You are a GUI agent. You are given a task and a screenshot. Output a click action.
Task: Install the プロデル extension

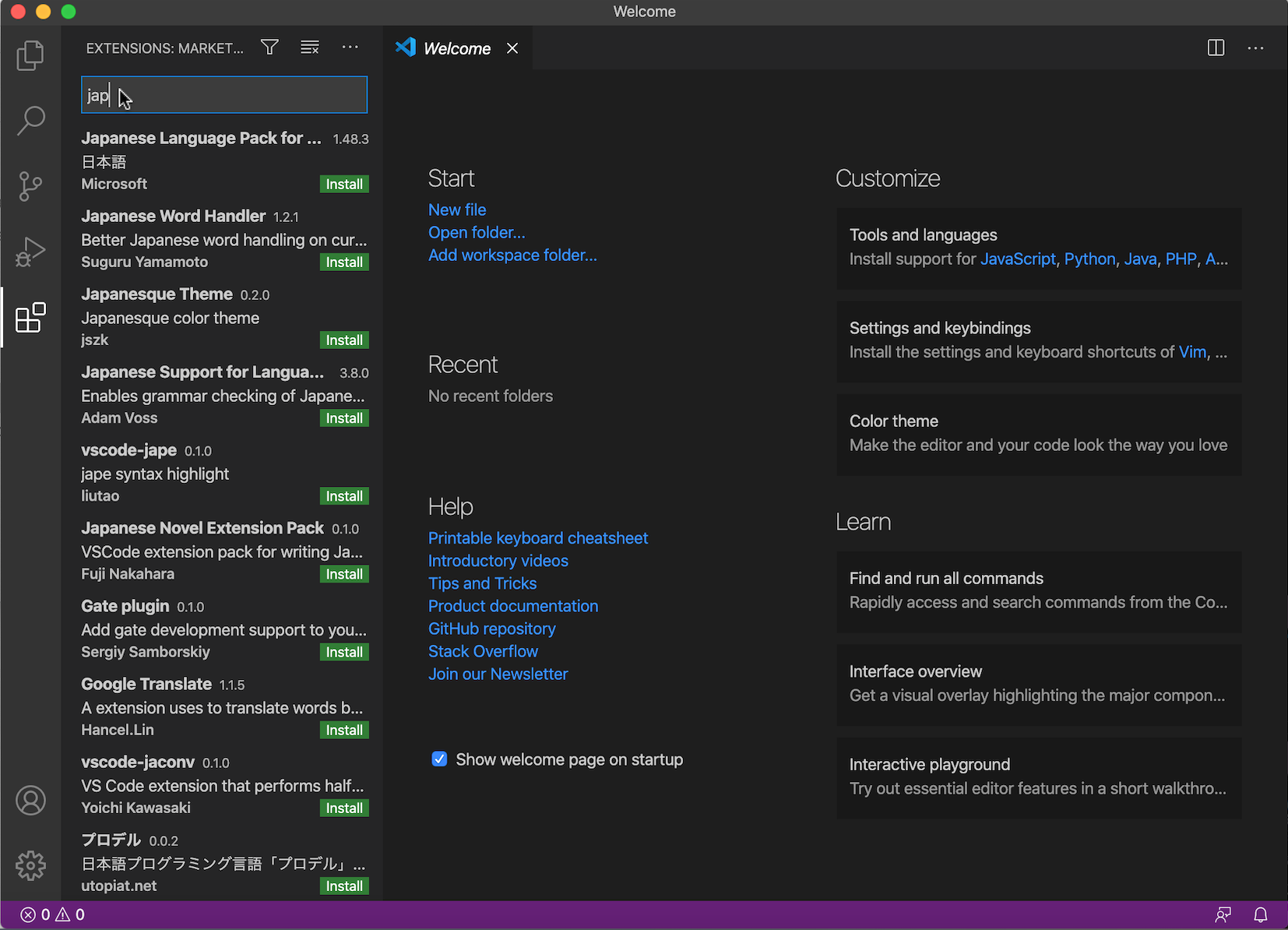click(x=344, y=886)
